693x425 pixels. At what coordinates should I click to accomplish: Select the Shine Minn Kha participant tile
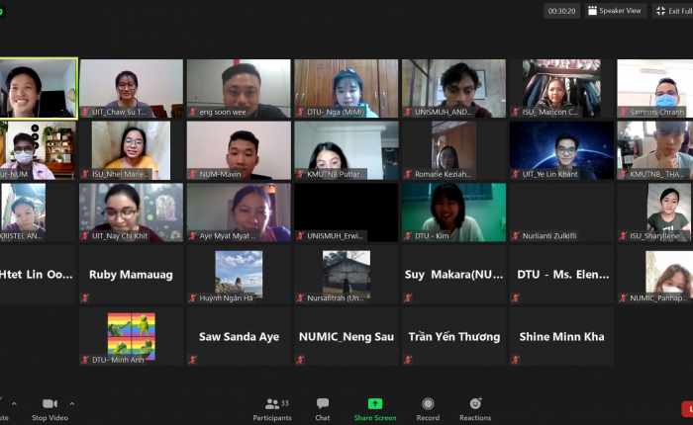pos(561,337)
